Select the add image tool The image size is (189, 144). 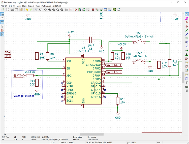186,87
